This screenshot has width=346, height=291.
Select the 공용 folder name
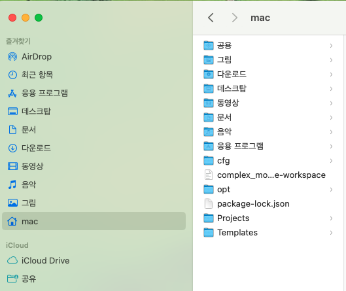coord(224,45)
